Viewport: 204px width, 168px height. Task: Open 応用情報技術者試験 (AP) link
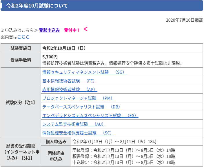coord(70,89)
